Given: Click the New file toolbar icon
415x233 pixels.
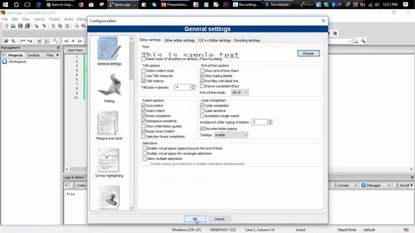Looking at the screenshot, I should [6, 26].
